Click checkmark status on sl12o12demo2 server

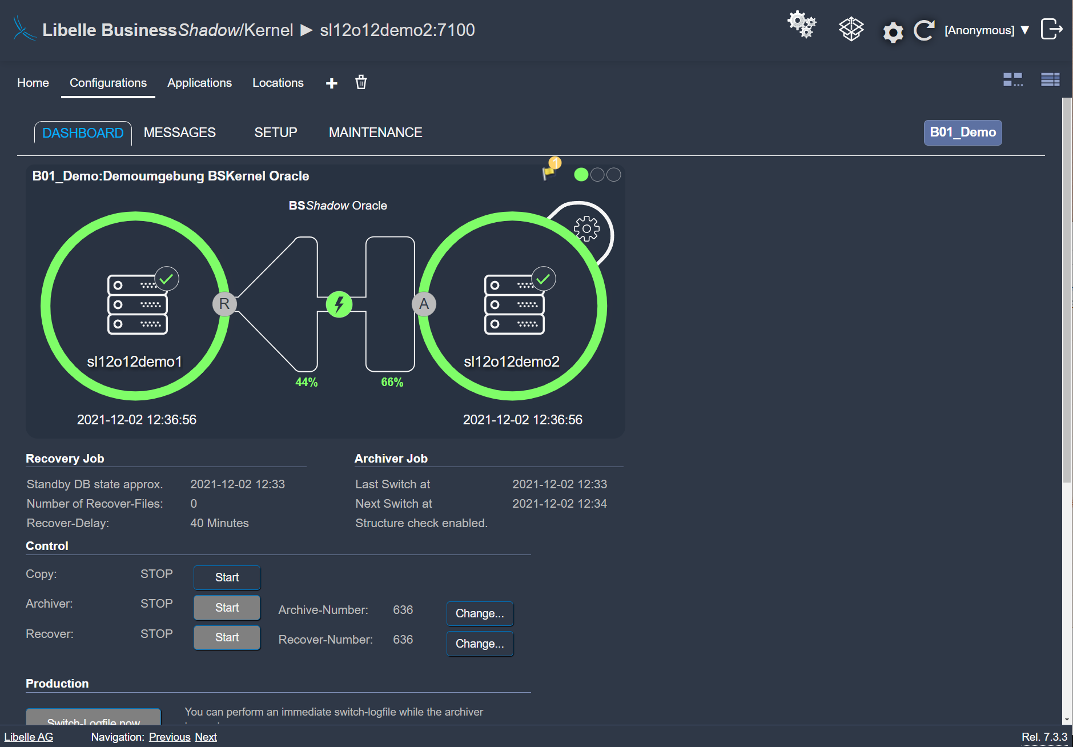544,279
